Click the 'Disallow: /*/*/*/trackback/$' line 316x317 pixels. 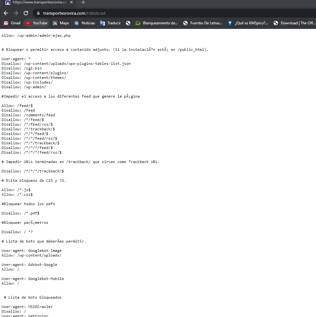32,171
